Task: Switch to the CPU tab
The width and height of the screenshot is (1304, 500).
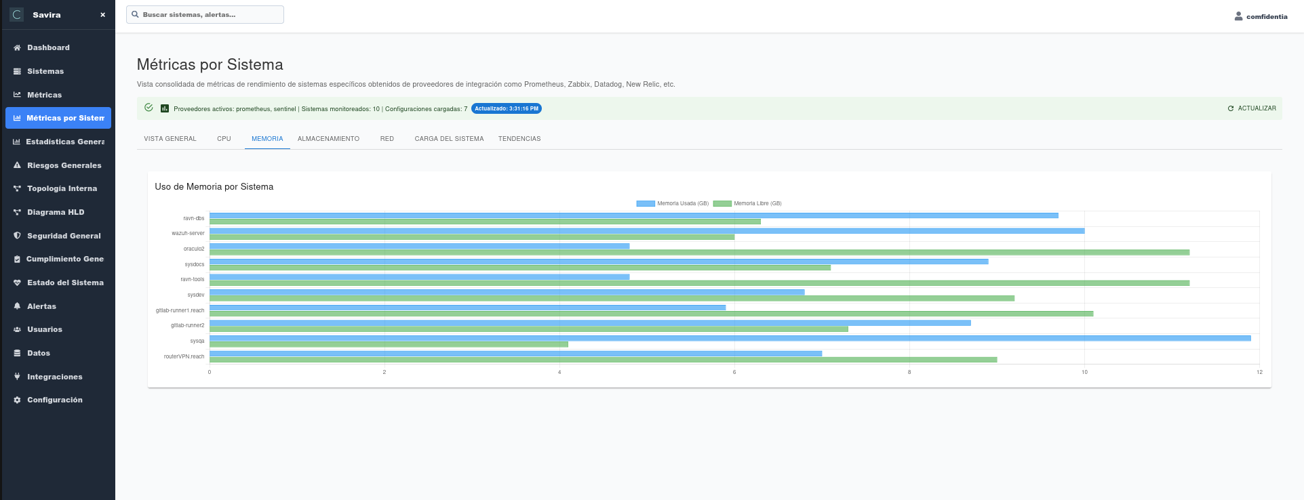Action: 224,139
